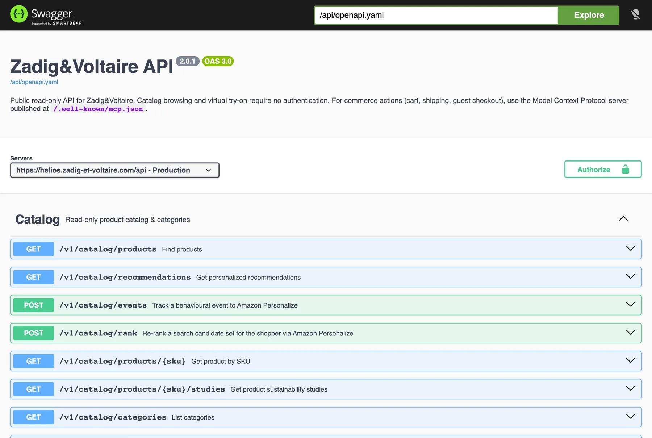Click GET badge for List categories
This screenshot has width=652, height=438.
coord(34,417)
